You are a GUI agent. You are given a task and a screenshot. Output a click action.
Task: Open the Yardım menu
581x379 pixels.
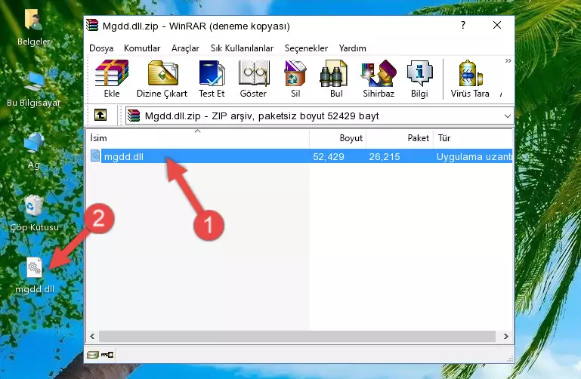click(352, 48)
